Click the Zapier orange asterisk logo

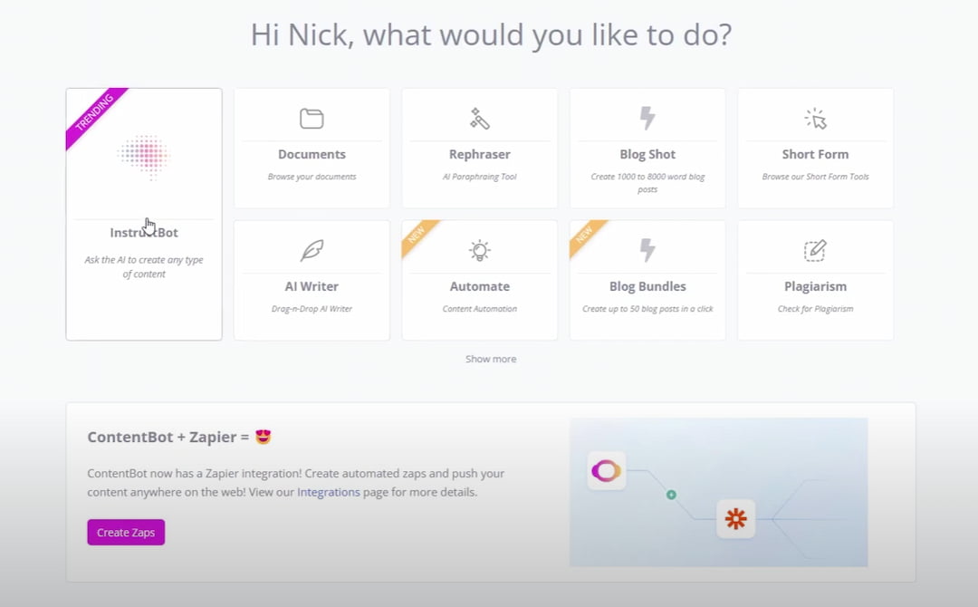pyautogui.click(x=736, y=518)
